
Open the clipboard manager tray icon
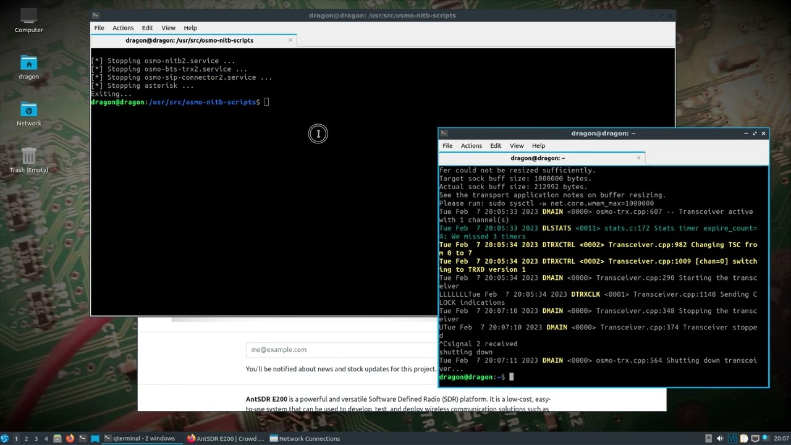point(745,438)
